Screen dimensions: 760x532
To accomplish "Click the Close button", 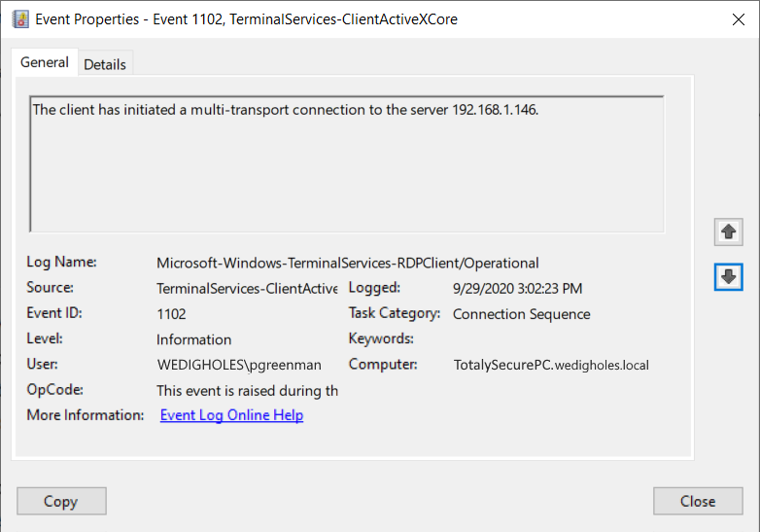I will (698, 501).
